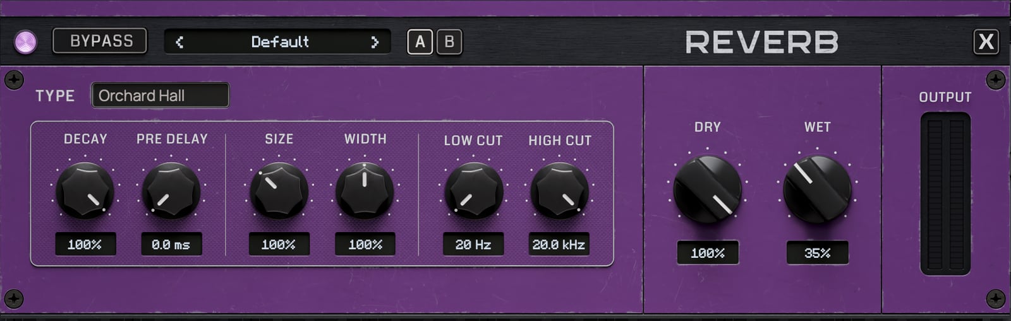This screenshot has height=321, width=1011.
Task: Click the SIZE knob
Action: tap(279, 190)
